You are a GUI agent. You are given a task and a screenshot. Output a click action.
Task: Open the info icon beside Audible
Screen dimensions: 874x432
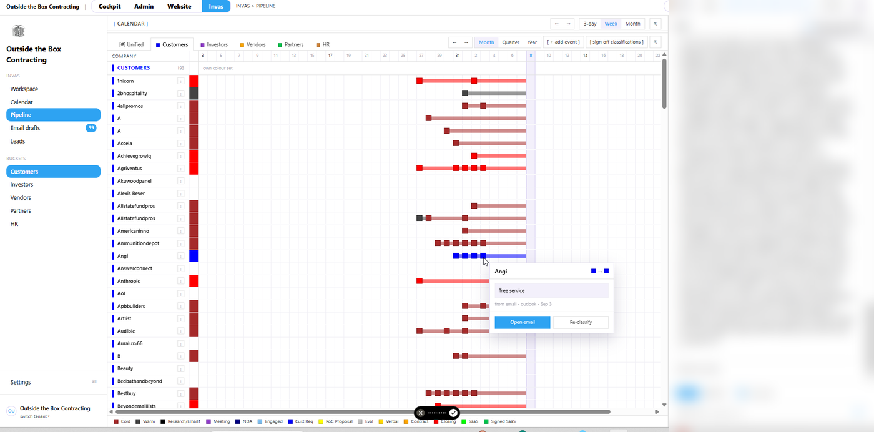click(x=181, y=331)
